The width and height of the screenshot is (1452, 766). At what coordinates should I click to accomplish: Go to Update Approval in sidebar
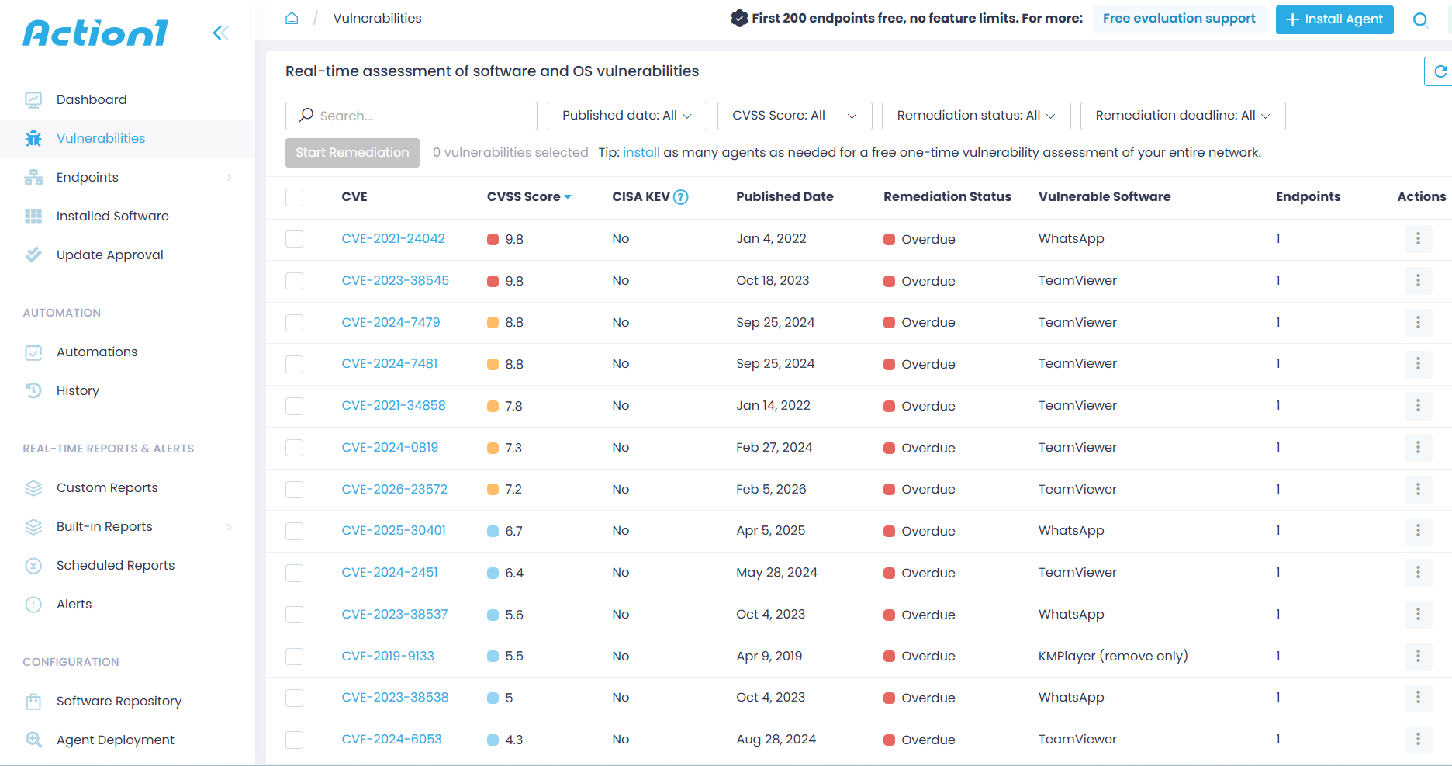click(x=110, y=255)
